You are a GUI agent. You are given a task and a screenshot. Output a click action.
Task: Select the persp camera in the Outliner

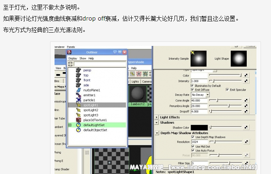(87, 70)
